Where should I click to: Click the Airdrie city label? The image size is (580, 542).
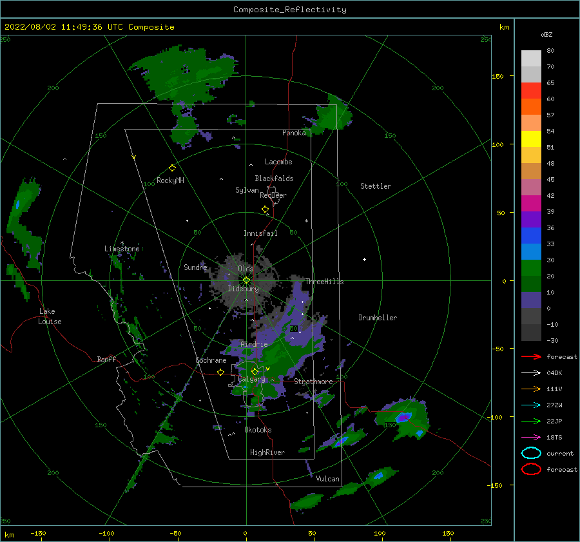[x=254, y=344]
